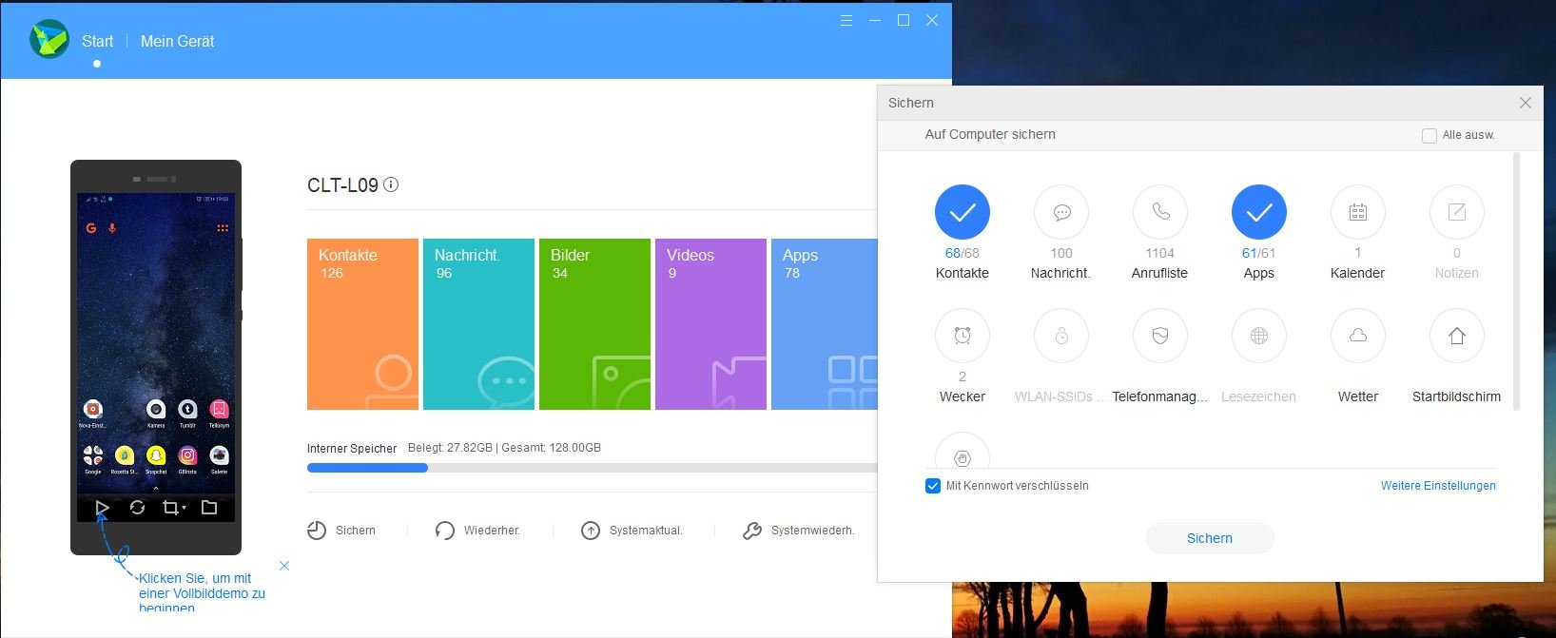Click Tumblr app on phone preview

tap(187, 409)
